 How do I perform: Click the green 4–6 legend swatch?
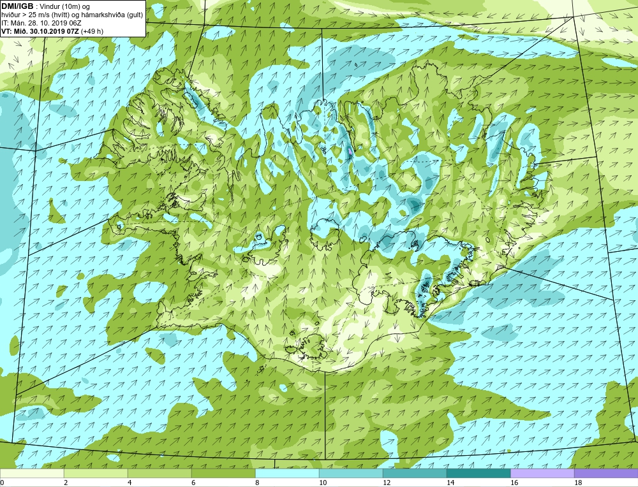click(x=159, y=473)
